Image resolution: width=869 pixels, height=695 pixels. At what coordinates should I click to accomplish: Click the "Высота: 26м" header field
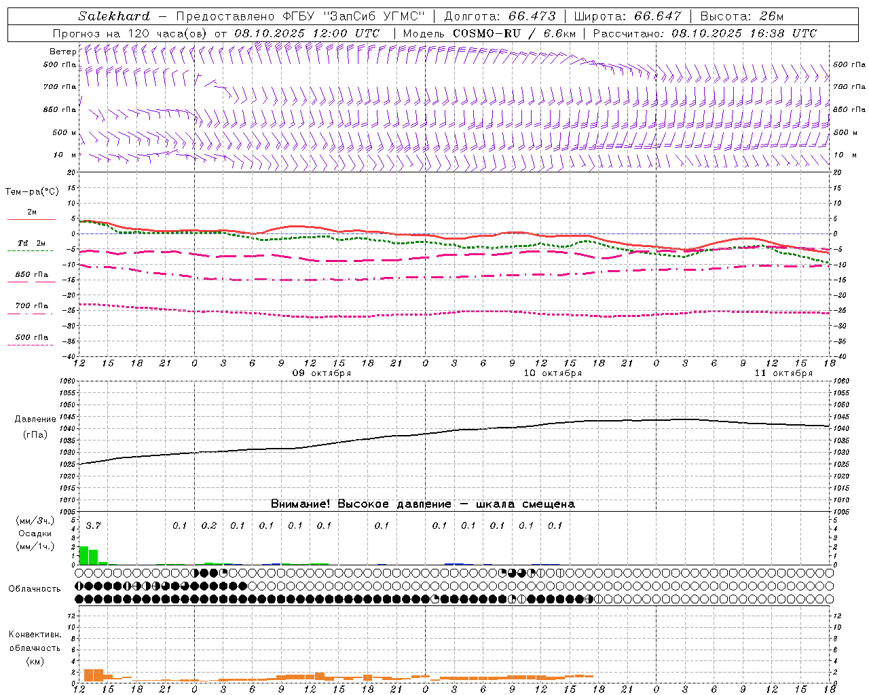click(x=742, y=16)
